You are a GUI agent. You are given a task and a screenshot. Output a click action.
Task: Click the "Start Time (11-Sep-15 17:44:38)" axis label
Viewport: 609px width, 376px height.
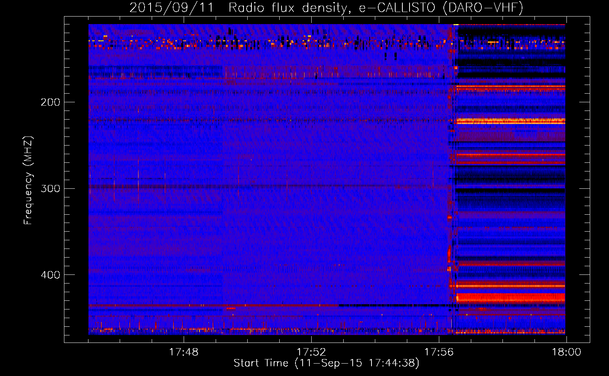coord(326,363)
